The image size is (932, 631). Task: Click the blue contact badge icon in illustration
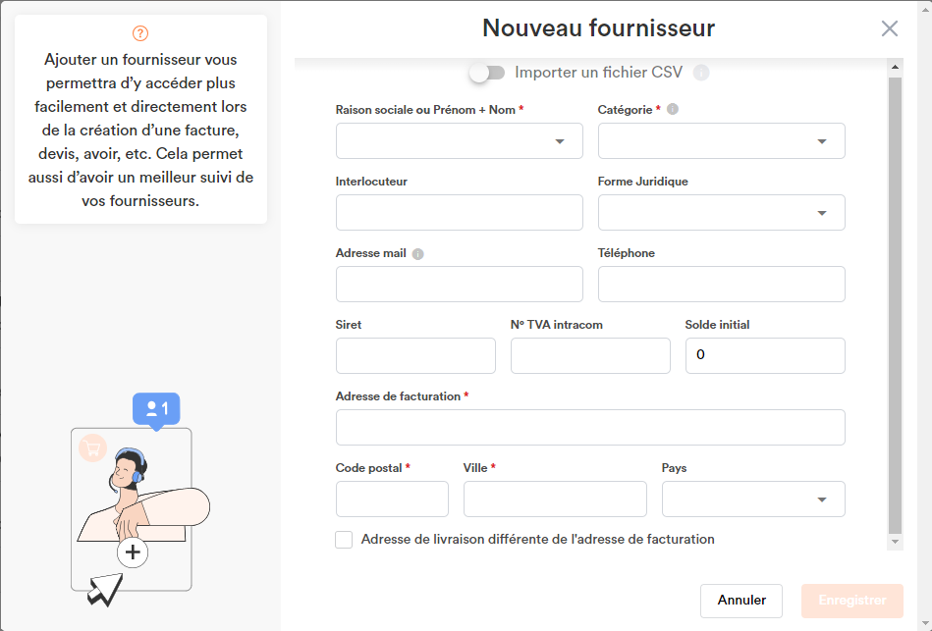pyautogui.click(x=156, y=409)
